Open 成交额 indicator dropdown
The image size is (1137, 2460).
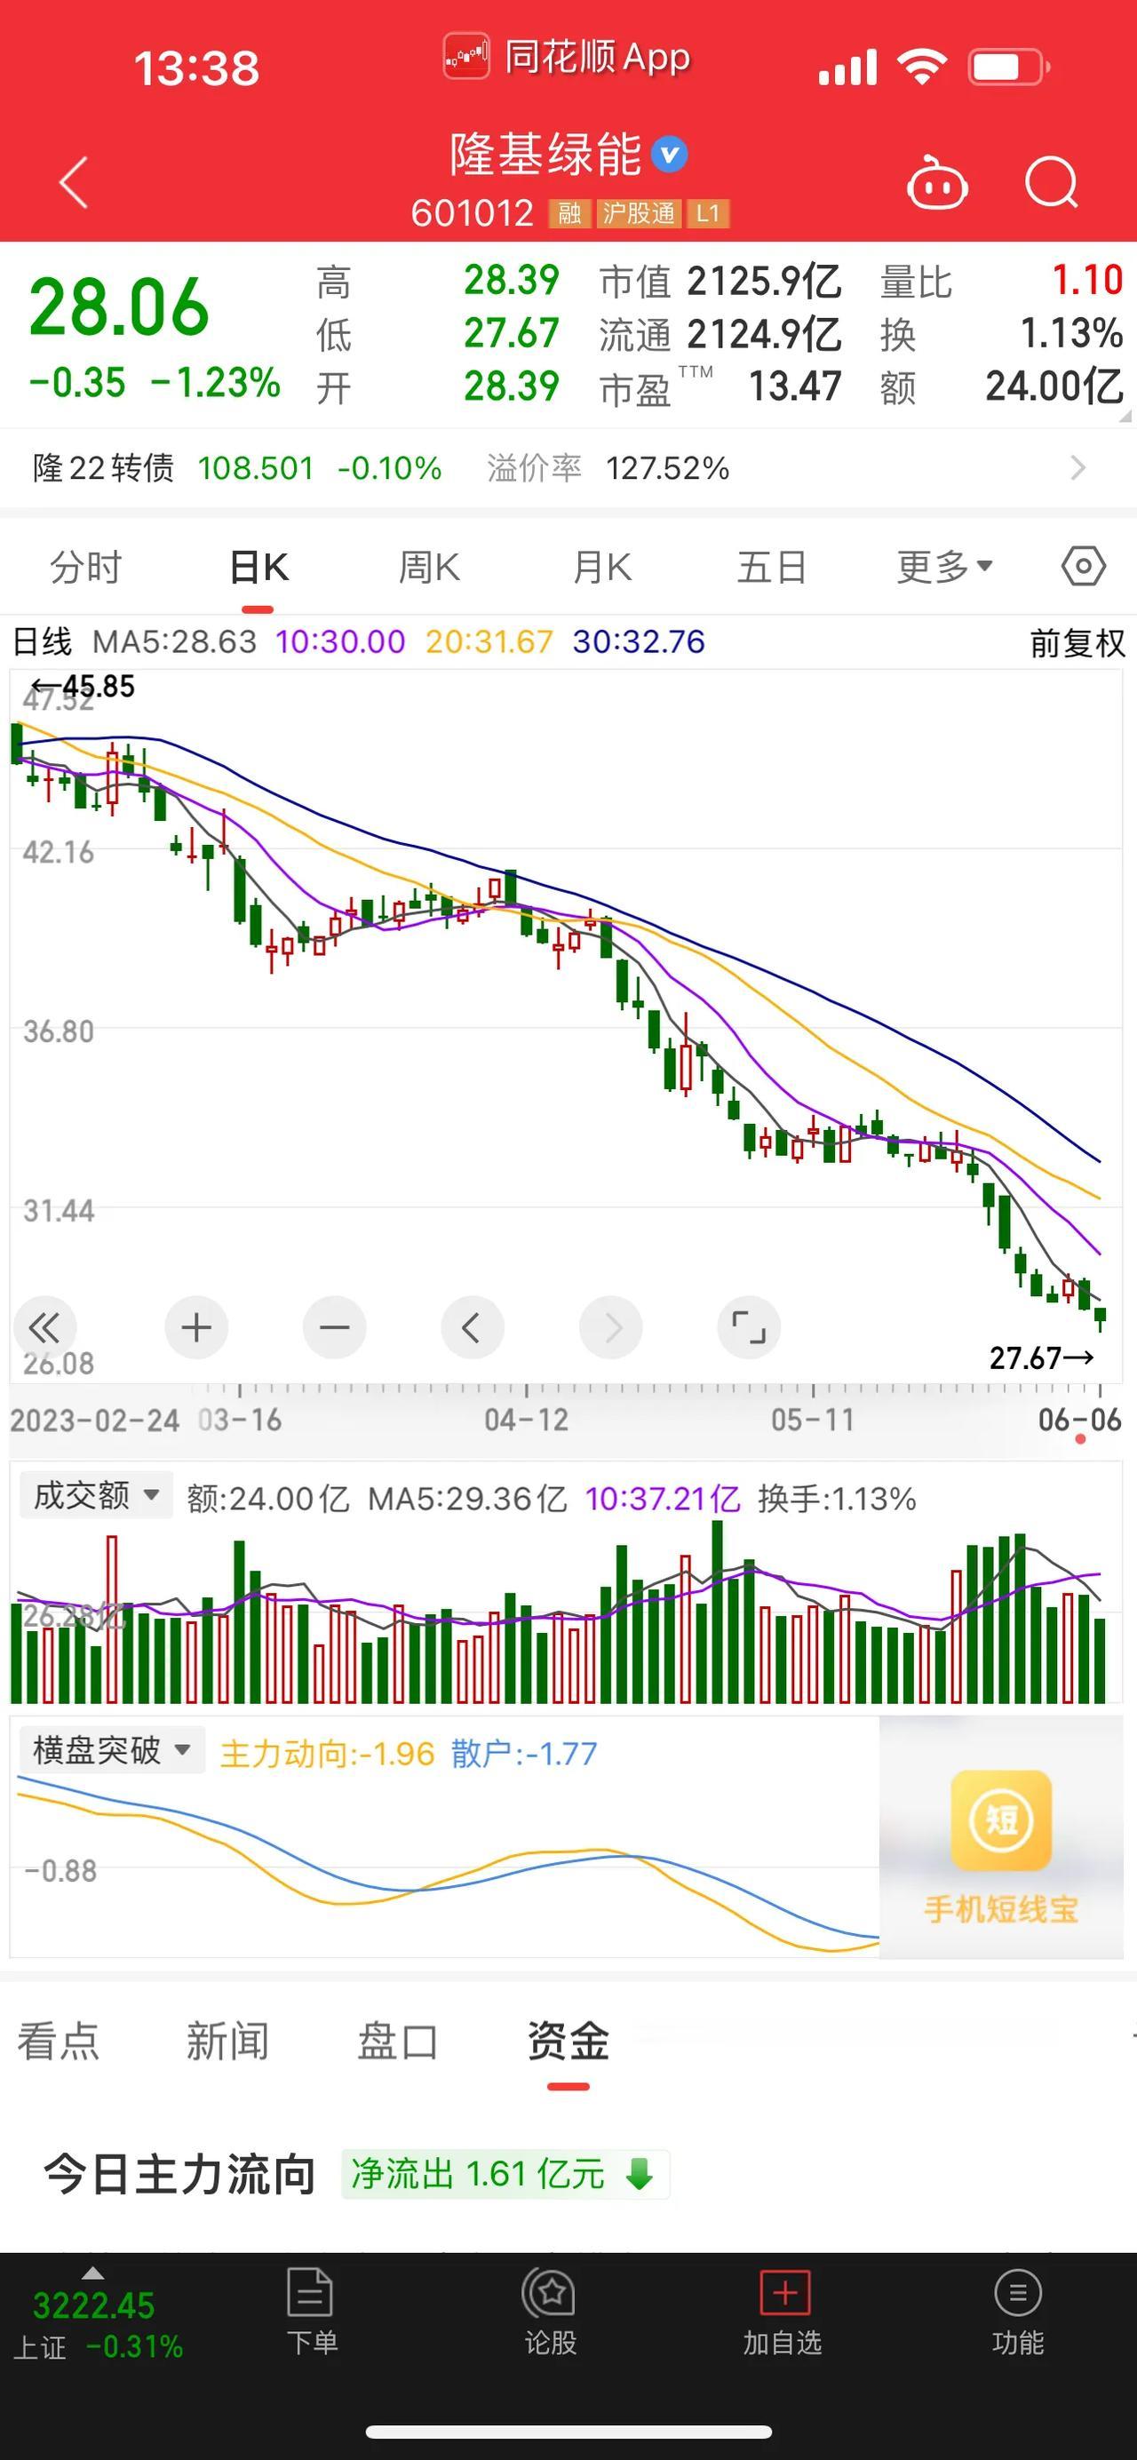(95, 1494)
